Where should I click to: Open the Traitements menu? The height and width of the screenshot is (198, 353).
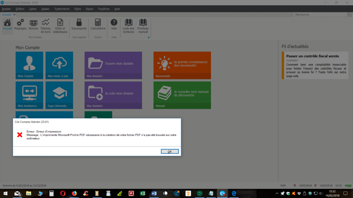point(62,9)
